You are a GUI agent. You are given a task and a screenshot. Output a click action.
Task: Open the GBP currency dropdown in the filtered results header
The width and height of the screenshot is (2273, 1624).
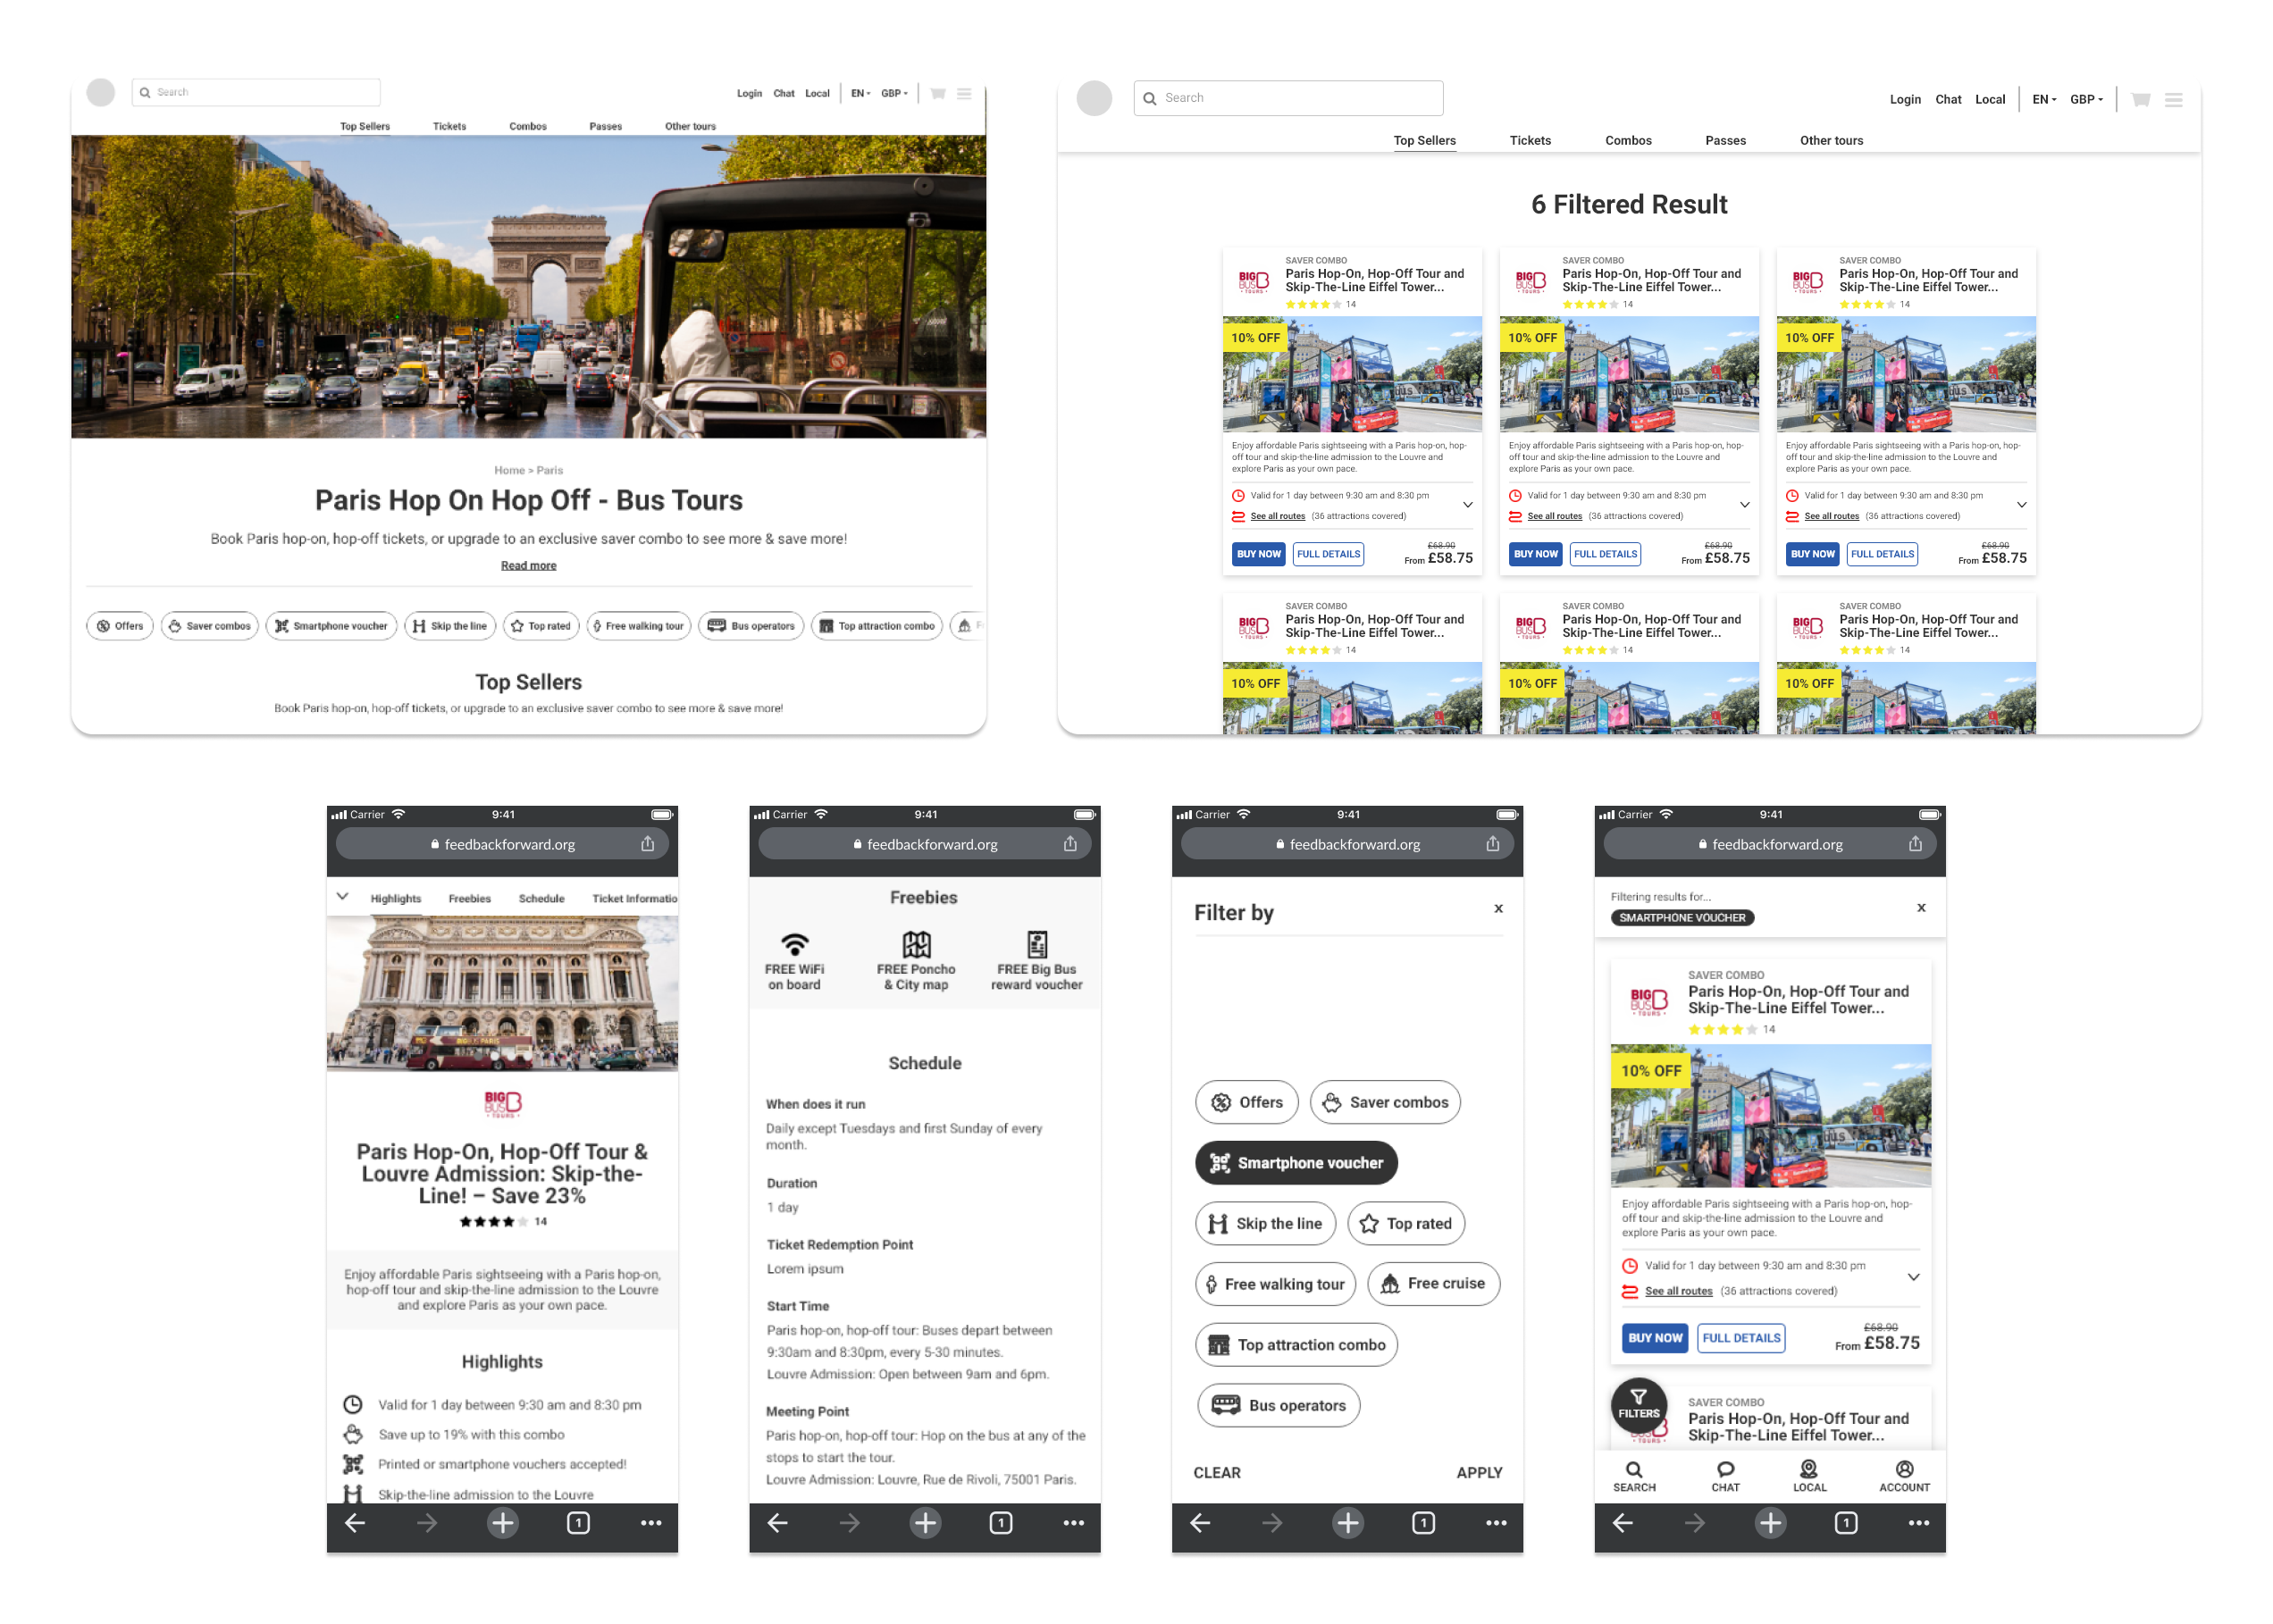(x=2085, y=99)
